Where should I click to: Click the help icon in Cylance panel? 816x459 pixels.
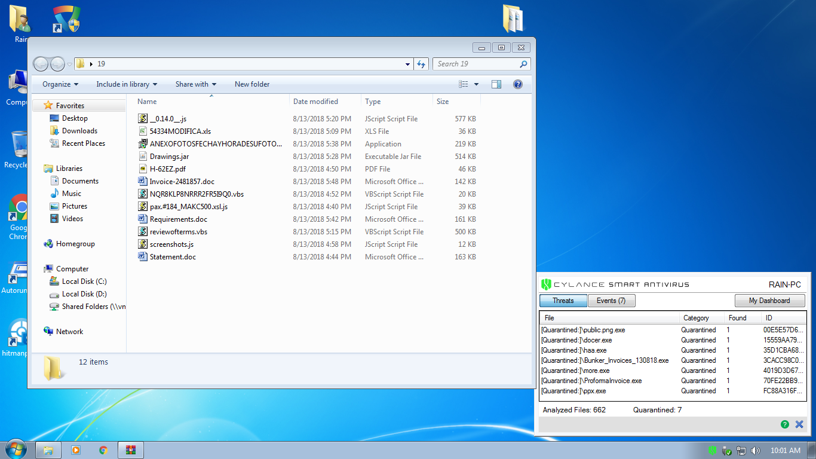pyautogui.click(x=785, y=424)
